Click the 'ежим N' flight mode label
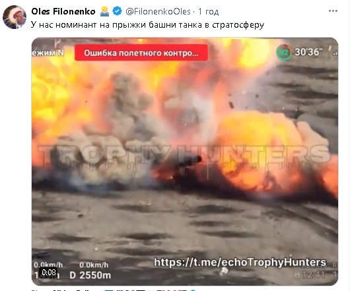The height and width of the screenshot is (291, 350). pos(48,53)
